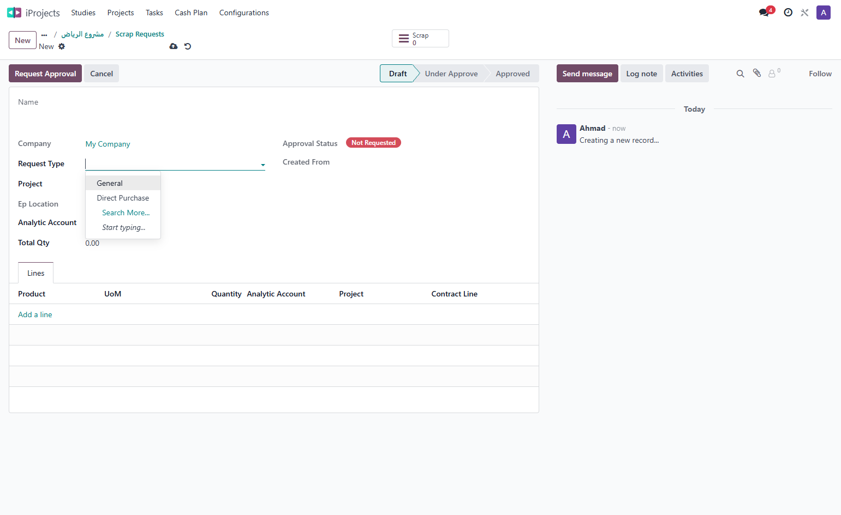The height and width of the screenshot is (515, 841).
Task: Click the New record button
Action: tap(22, 40)
